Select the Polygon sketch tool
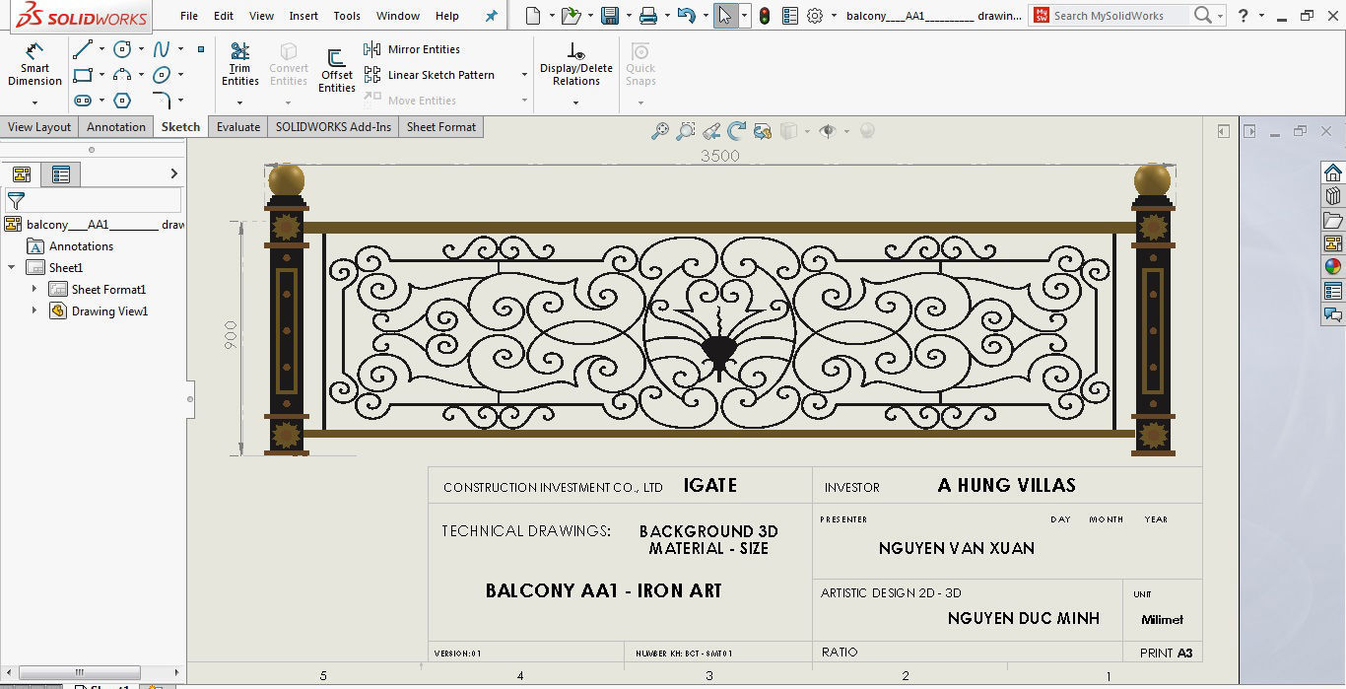The image size is (1346, 689). click(x=122, y=100)
